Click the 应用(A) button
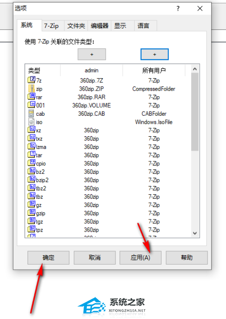This screenshot has width=226, height=319. (x=141, y=258)
